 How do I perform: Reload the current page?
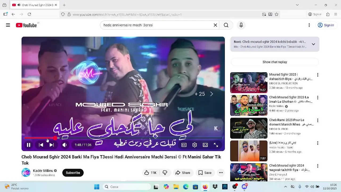pos(29,14)
